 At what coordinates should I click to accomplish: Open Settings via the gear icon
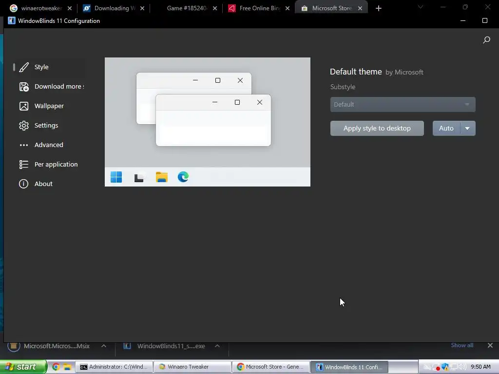point(24,126)
